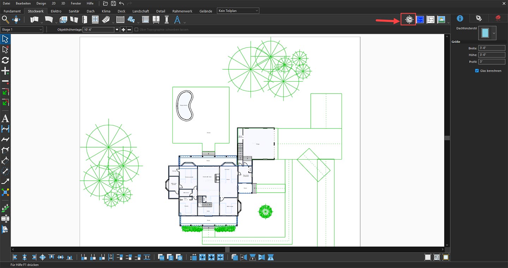Expand the view modes options arrow

(x=448, y=23)
